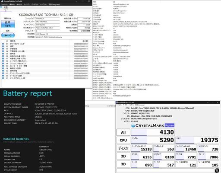Click the 34 °C temperature button
Image resolution: width=221 pixels, height=173 pixels.
point(8,35)
